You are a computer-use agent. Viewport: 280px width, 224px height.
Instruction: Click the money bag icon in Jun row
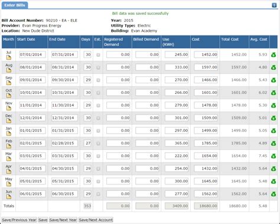tap(274, 194)
